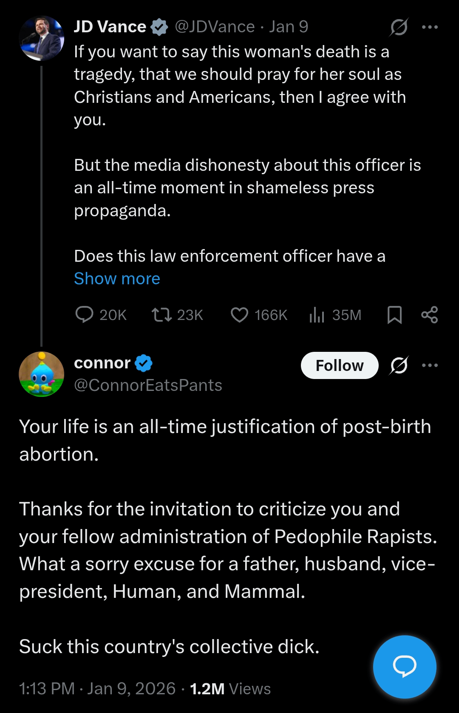This screenshot has height=713, width=459.
Task: Open view analytics showing 35M
Action: pyautogui.click(x=317, y=315)
